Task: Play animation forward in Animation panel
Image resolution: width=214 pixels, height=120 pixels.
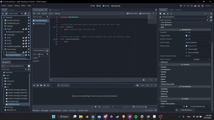Action: click(x=48, y=85)
